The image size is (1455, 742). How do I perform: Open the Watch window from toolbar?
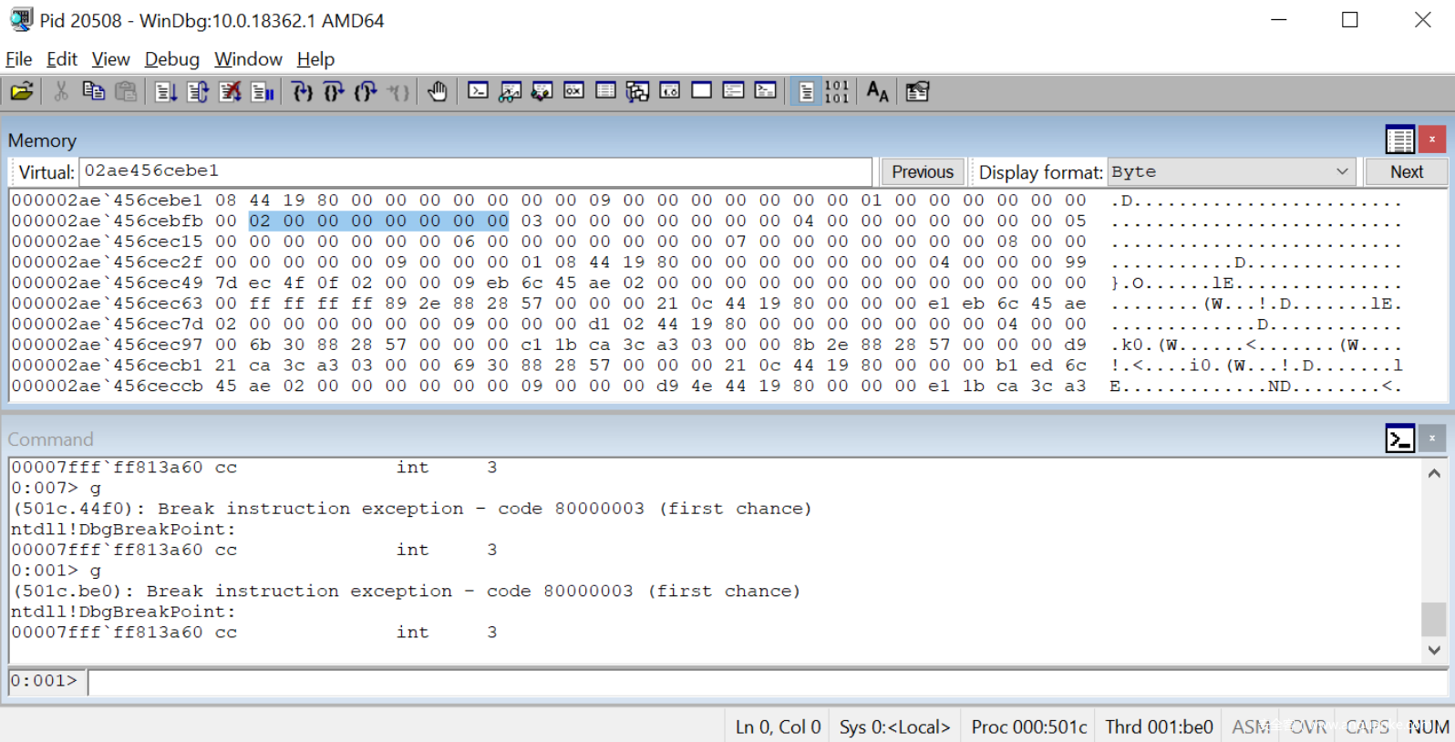click(510, 91)
